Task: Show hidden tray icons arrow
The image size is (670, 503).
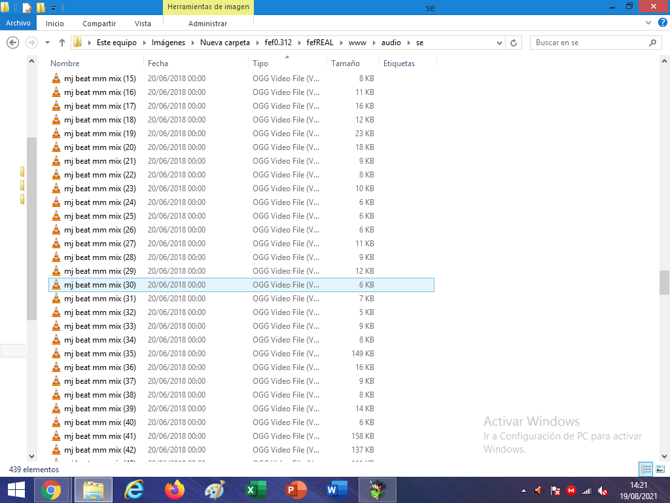Action: tap(523, 491)
